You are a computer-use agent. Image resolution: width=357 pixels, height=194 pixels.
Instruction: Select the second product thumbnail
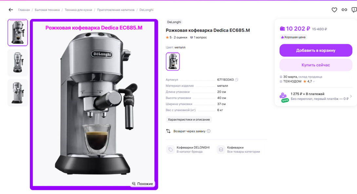click(x=18, y=63)
